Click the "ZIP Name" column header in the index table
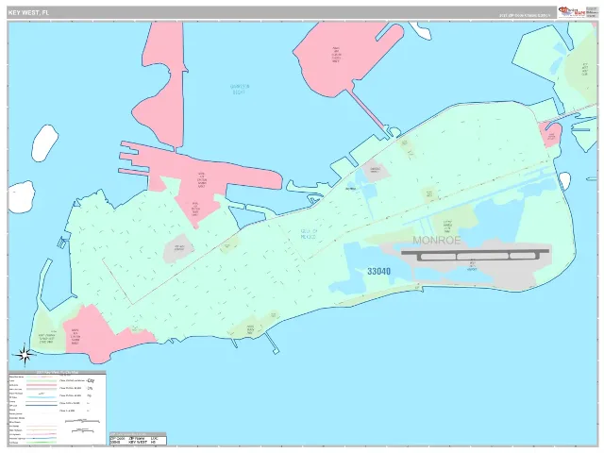The width and height of the screenshot is (604, 453). 136,438
